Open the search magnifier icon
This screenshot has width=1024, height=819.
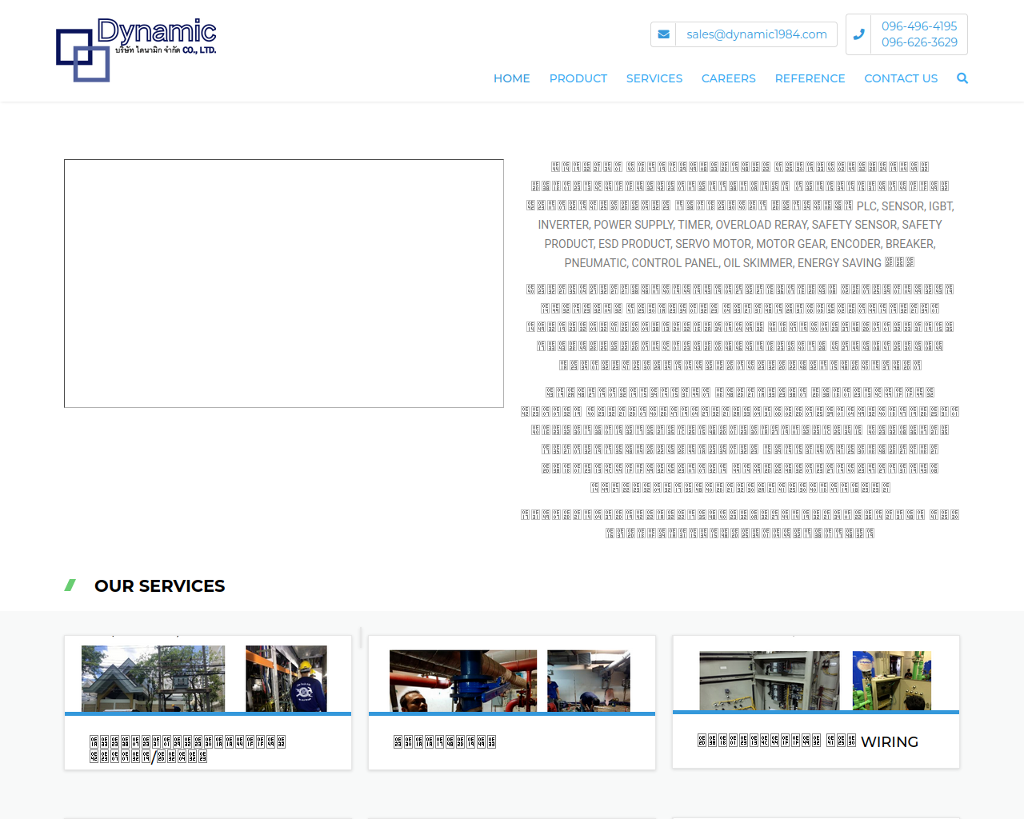pyautogui.click(x=962, y=78)
